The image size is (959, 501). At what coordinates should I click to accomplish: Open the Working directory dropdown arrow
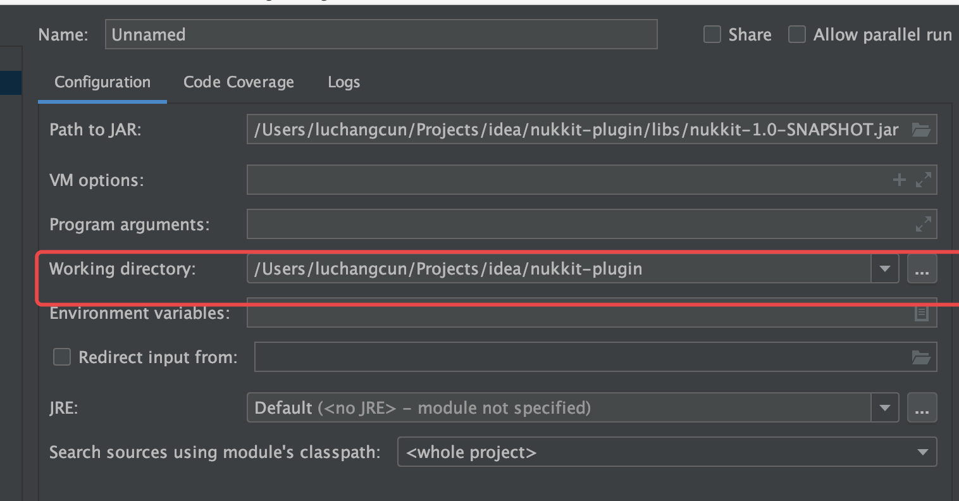tap(885, 269)
